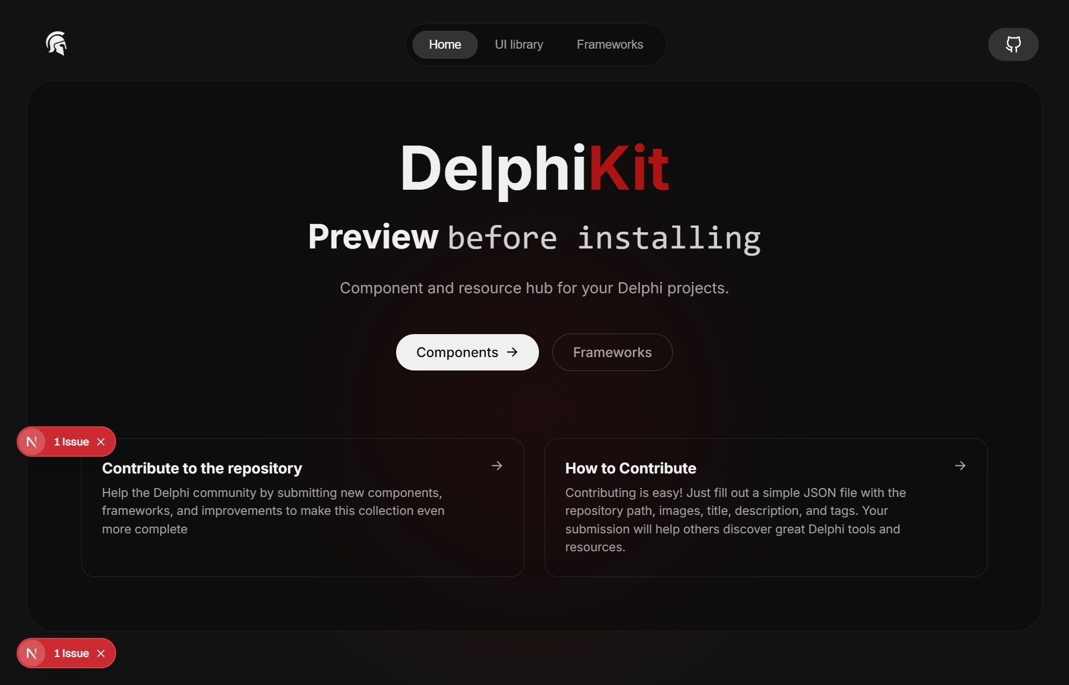Viewport: 1069px width, 685px height.
Task: Open 1 Issue label on badge overlapping Contribute card
Action: (71, 442)
